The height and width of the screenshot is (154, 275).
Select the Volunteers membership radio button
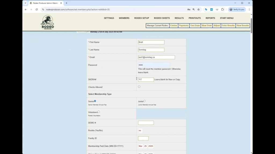pos(99,112)
